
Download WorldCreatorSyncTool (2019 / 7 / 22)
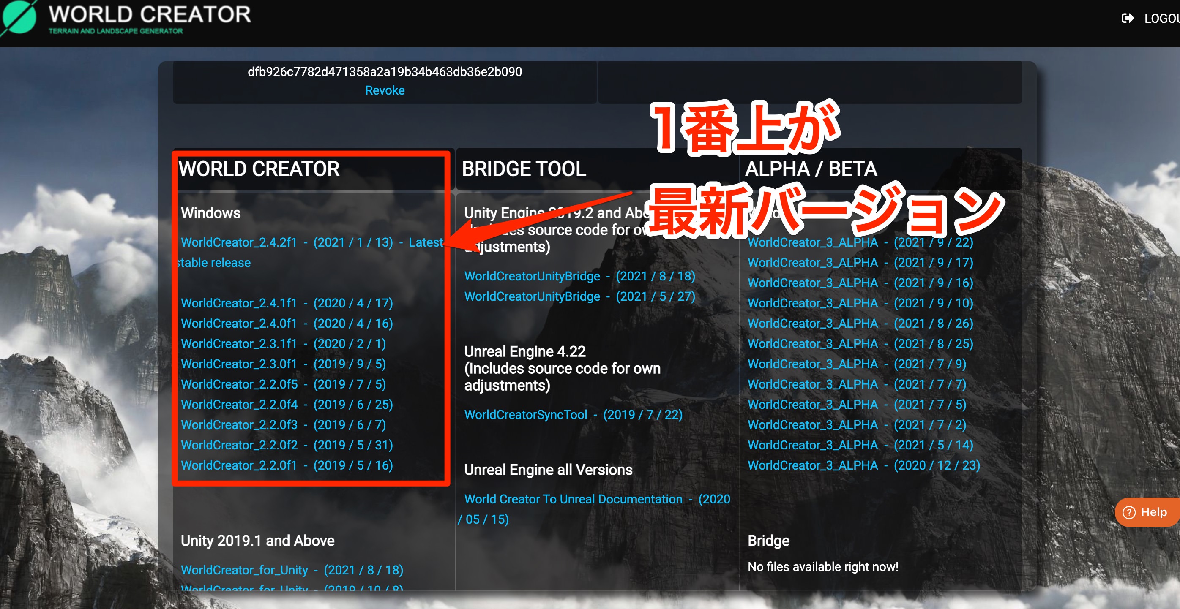(573, 414)
